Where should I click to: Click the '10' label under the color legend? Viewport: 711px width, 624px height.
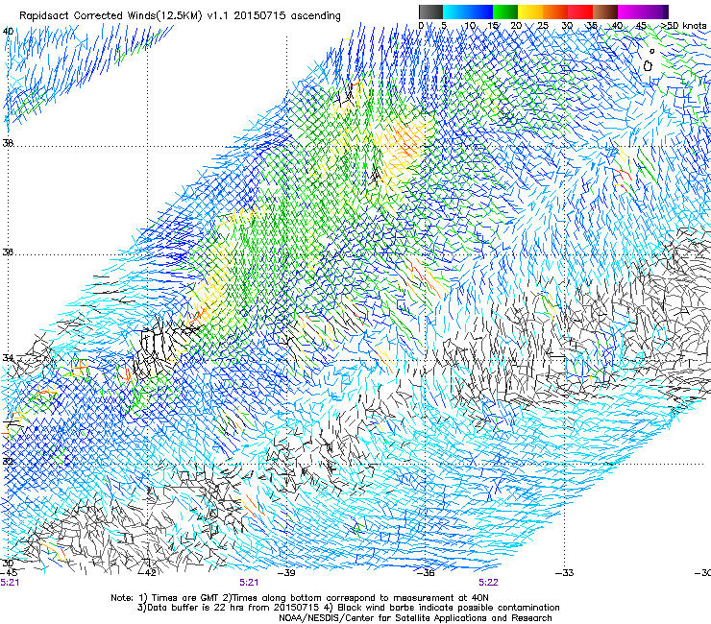(470, 25)
